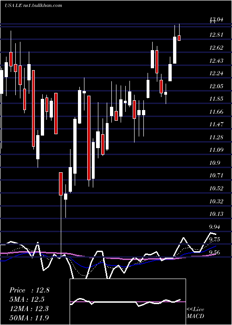Select the 12MA : 12.3 value
This screenshot has width=232, height=325.
[29, 308]
